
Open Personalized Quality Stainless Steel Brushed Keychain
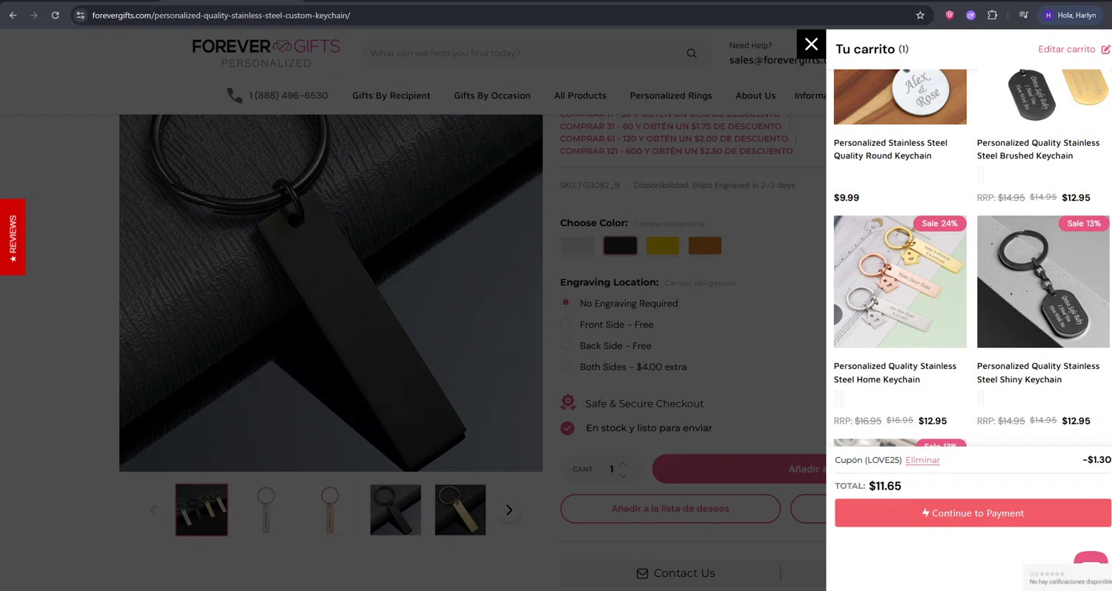coord(1038,149)
